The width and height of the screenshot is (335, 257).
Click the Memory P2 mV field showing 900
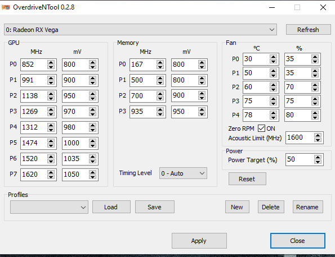[x=185, y=95]
